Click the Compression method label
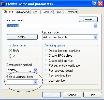This screenshot has width=104, height=100. tap(19, 65)
